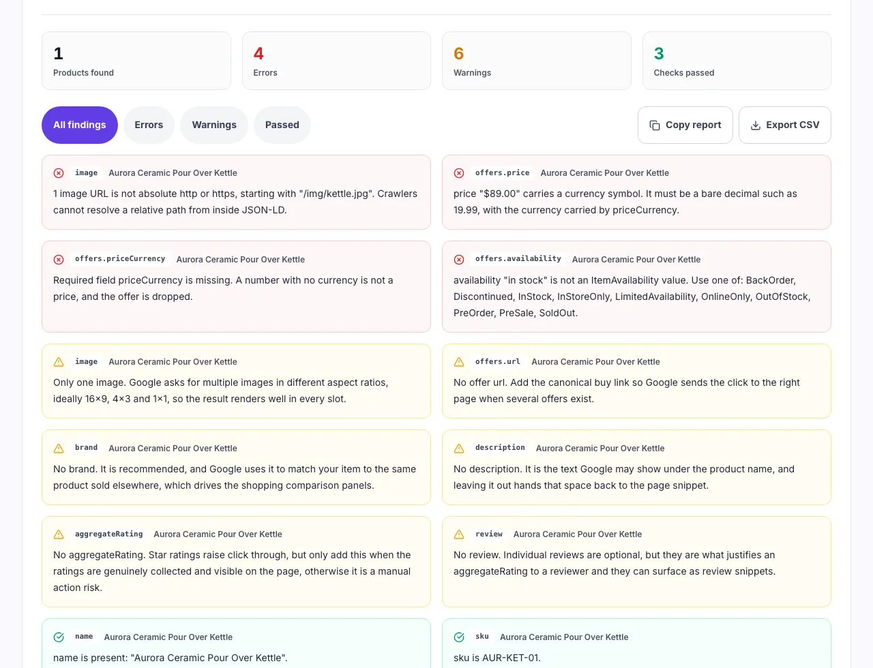Click the offers.price field tag
Viewport: 873px width, 668px height.
[503, 173]
